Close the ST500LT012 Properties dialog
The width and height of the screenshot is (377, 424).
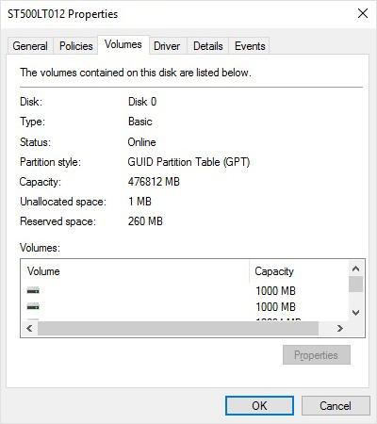pyautogui.click(x=363, y=13)
